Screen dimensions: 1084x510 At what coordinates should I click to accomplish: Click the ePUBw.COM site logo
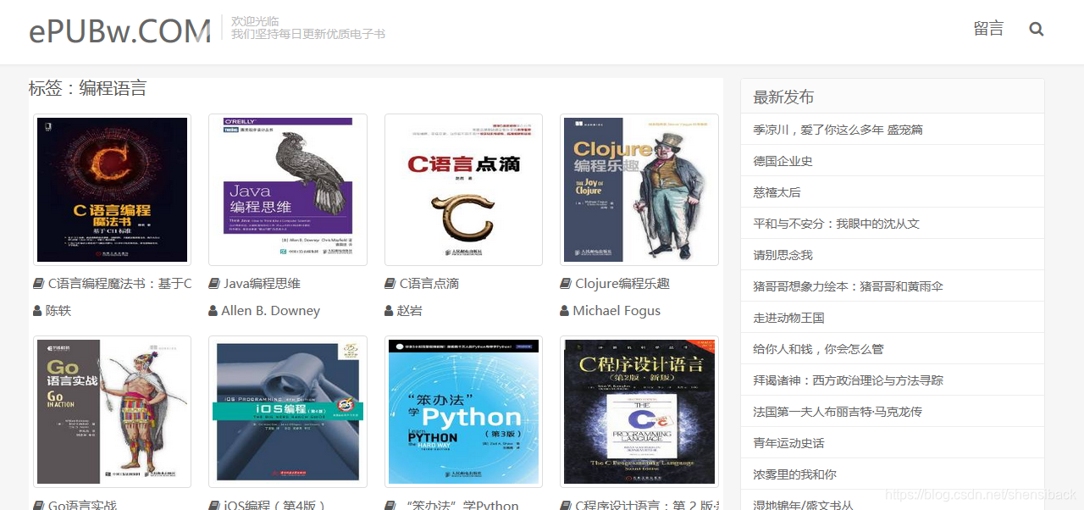pyautogui.click(x=119, y=30)
